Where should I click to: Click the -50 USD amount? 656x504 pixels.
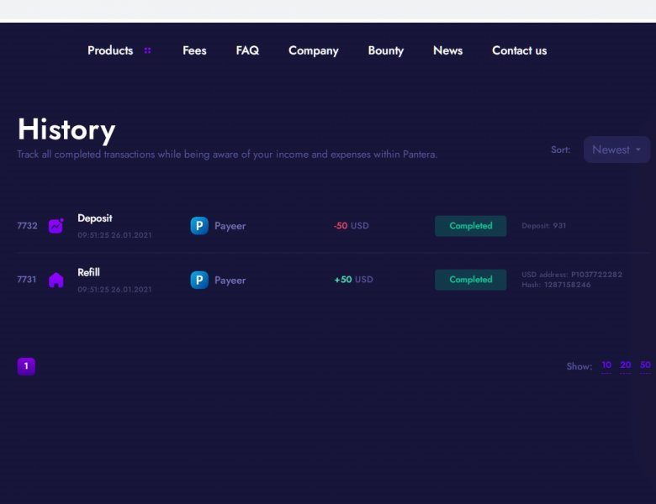(352, 226)
